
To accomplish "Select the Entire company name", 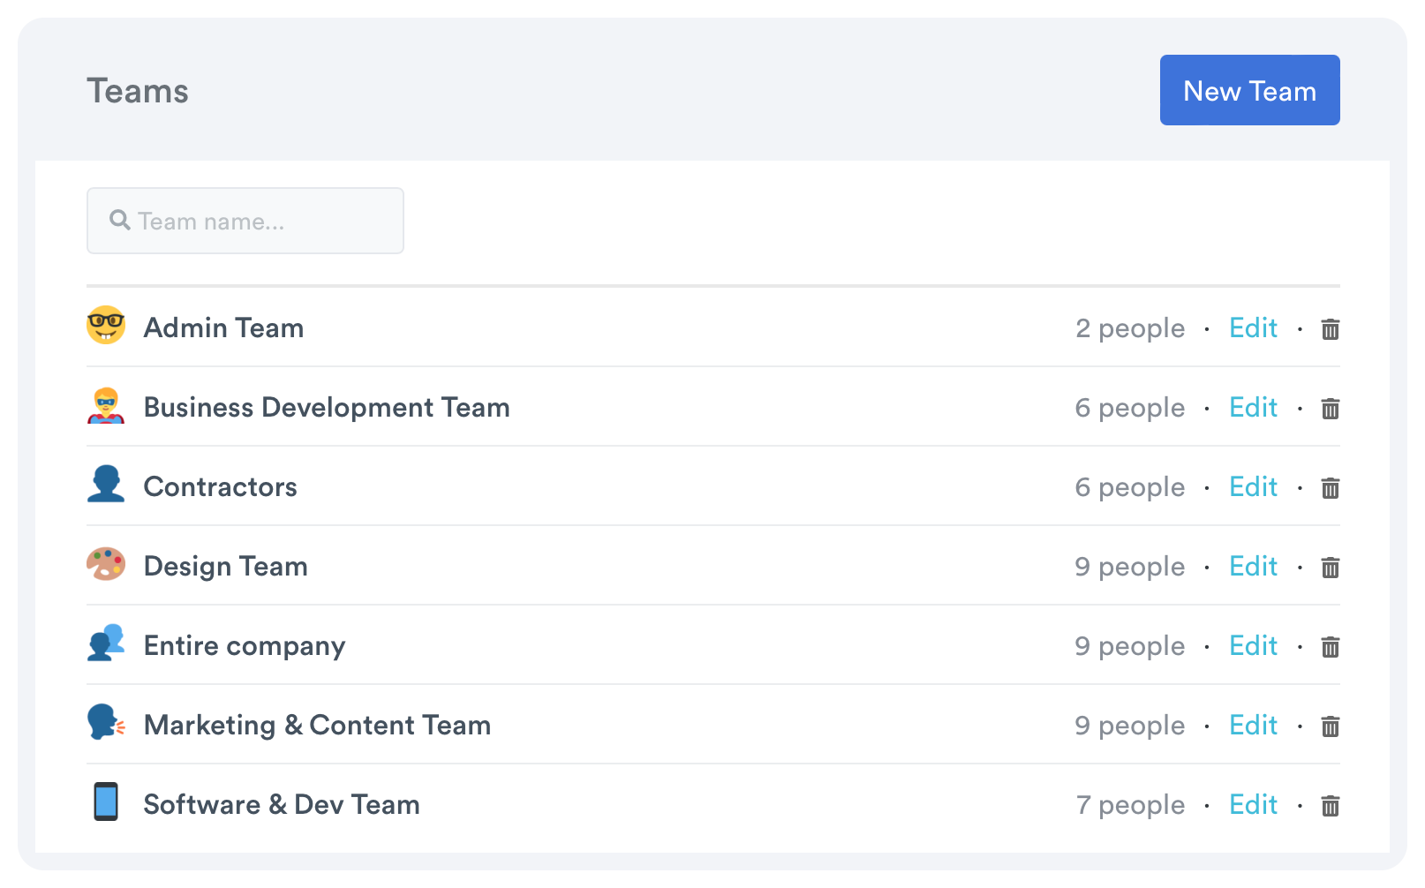I will (x=245, y=646).
